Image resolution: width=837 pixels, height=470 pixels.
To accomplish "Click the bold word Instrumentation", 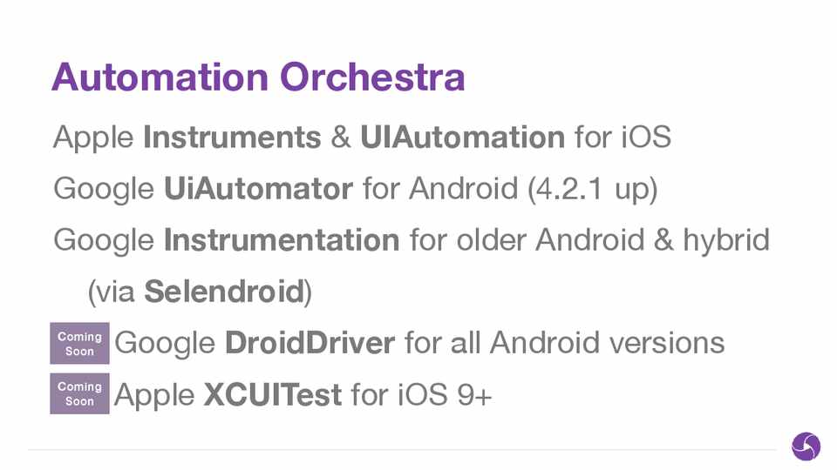I will tap(282, 239).
